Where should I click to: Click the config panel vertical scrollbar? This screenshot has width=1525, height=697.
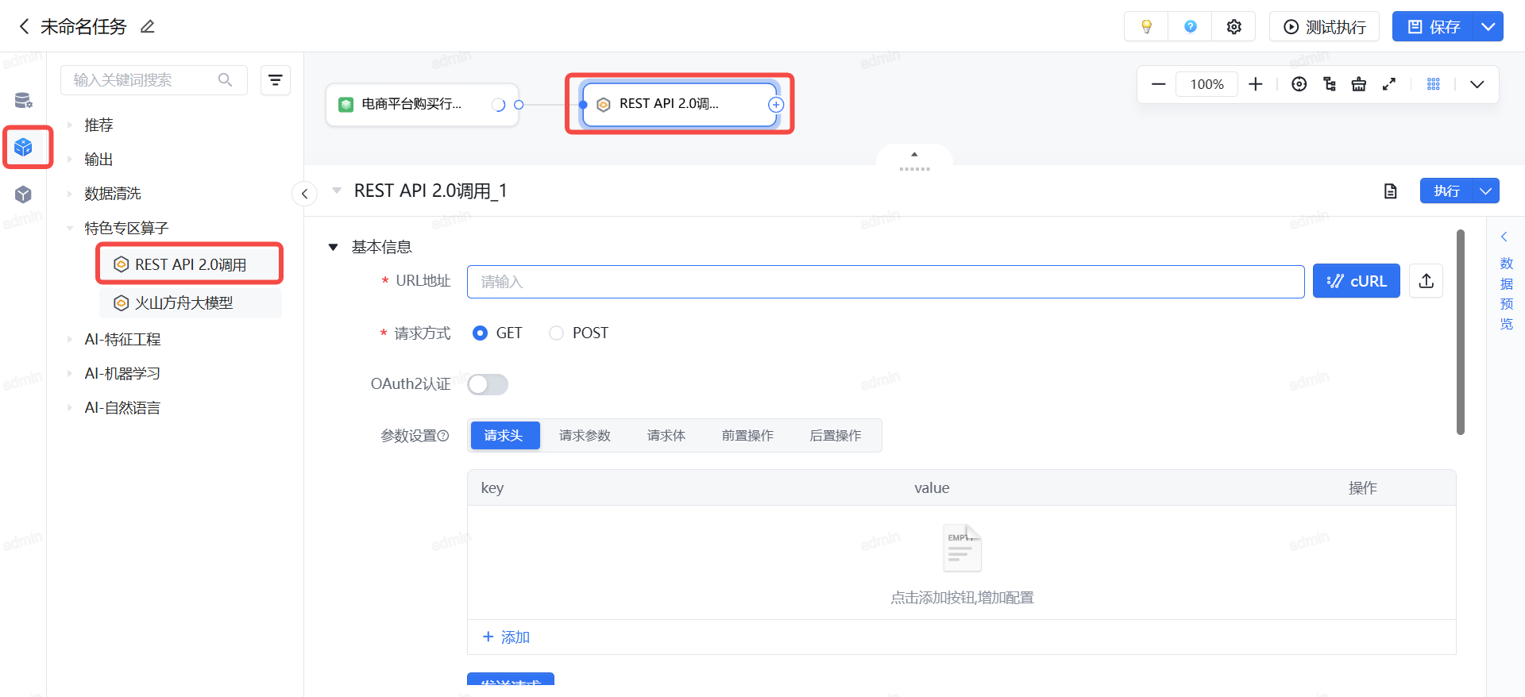1460,332
